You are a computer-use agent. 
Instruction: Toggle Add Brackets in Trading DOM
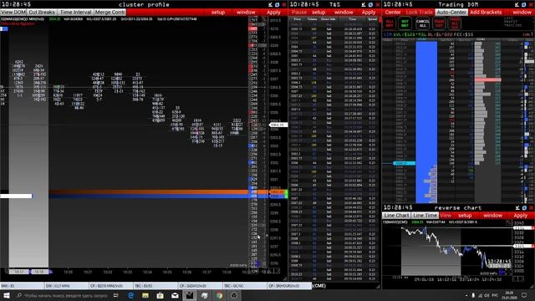(486, 12)
